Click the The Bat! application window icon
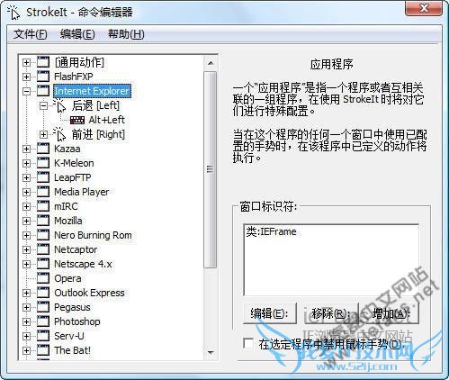 43,350
